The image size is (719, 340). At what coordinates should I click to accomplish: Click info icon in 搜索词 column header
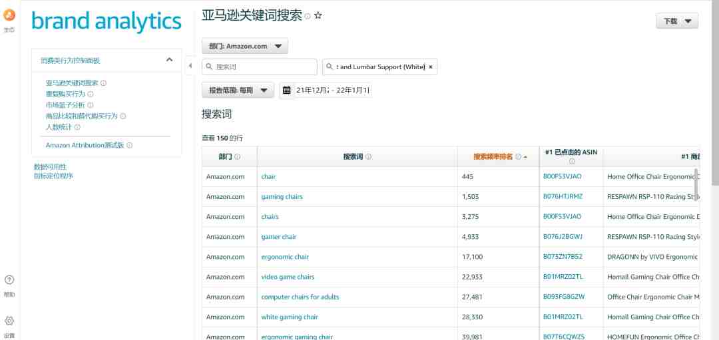[368, 157]
